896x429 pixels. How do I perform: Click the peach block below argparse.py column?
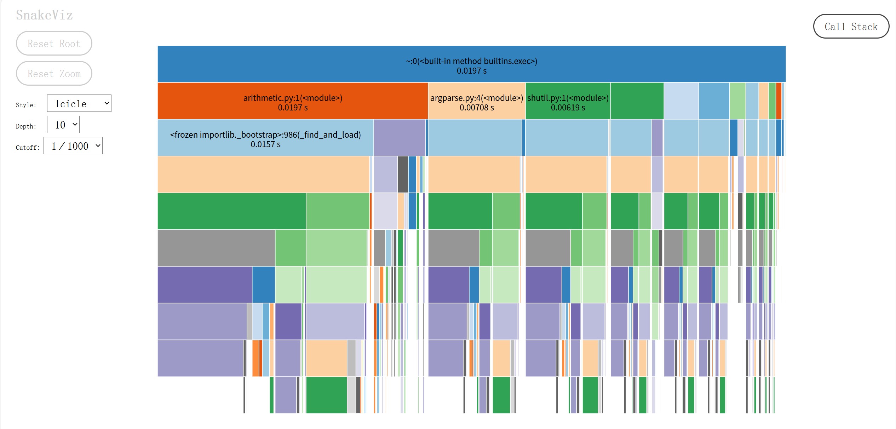pyautogui.click(x=474, y=175)
